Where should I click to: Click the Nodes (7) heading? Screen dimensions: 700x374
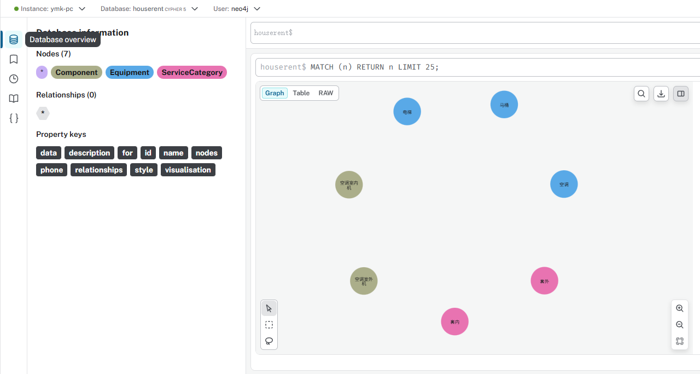[54, 54]
